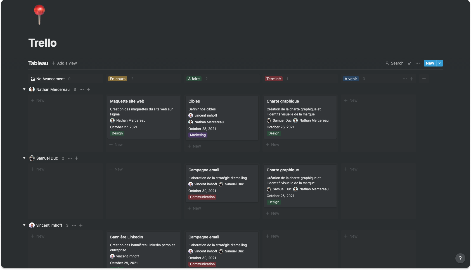Open the "..." menu next to Samuel Duc
The height and width of the screenshot is (270, 471).
coord(70,158)
